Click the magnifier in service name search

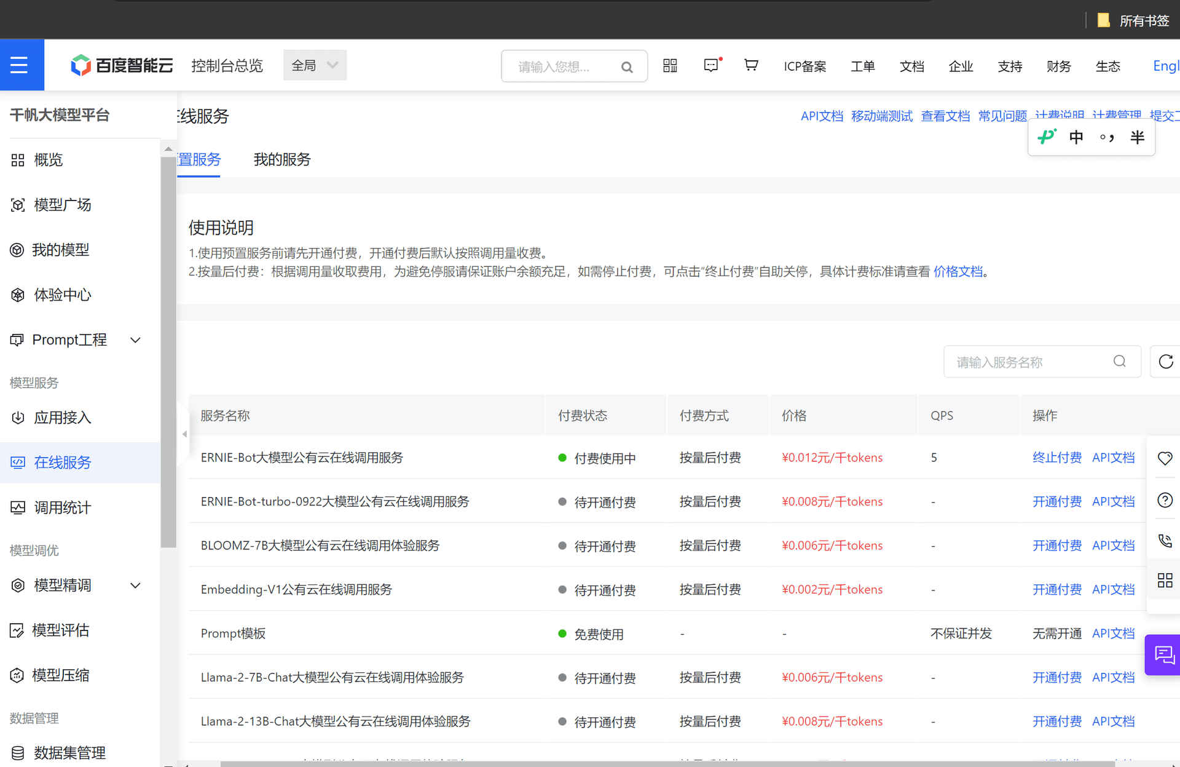pos(1120,362)
